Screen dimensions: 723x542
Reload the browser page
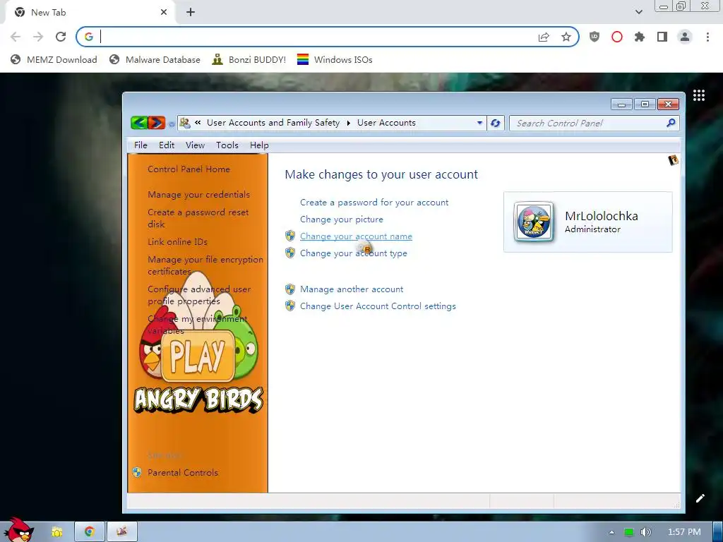click(61, 37)
